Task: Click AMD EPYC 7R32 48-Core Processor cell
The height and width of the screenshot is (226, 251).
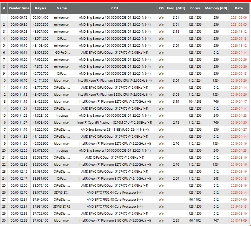Action: pos(115,200)
